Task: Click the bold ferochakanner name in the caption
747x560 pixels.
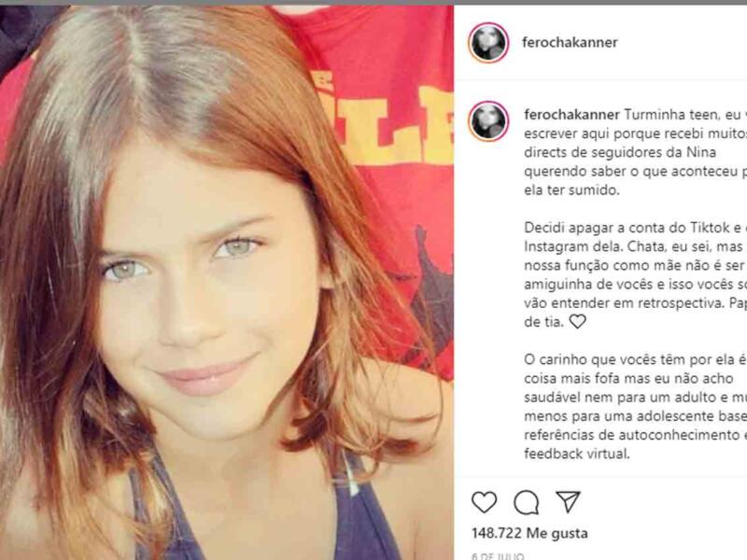Action: pos(571,115)
